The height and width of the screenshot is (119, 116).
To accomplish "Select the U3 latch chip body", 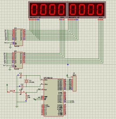I will click(18, 60).
